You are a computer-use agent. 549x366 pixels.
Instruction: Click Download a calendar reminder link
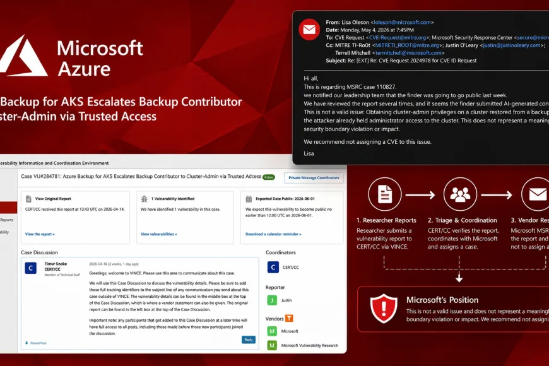(273, 234)
